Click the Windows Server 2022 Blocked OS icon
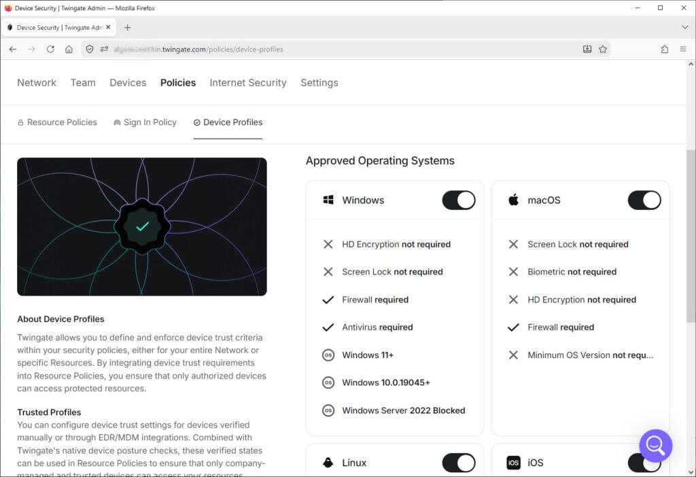 click(x=328, y=410)
